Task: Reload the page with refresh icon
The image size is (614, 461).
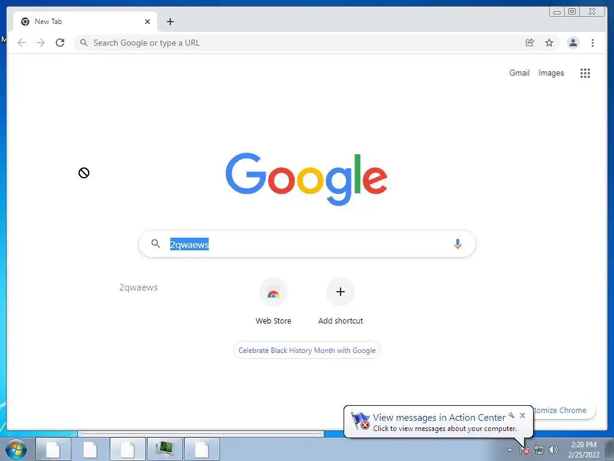Action: pyautogui.click(x=60, y=43)
